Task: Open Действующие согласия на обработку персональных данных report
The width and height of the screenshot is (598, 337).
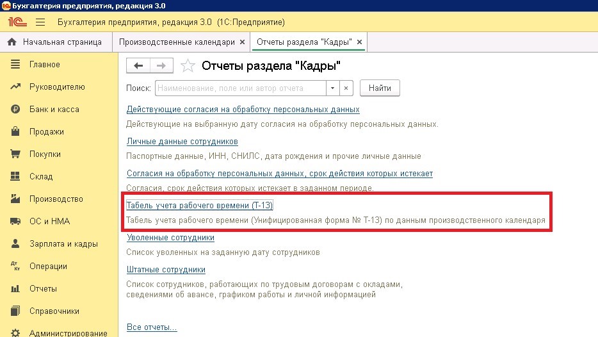Action: 243,110
